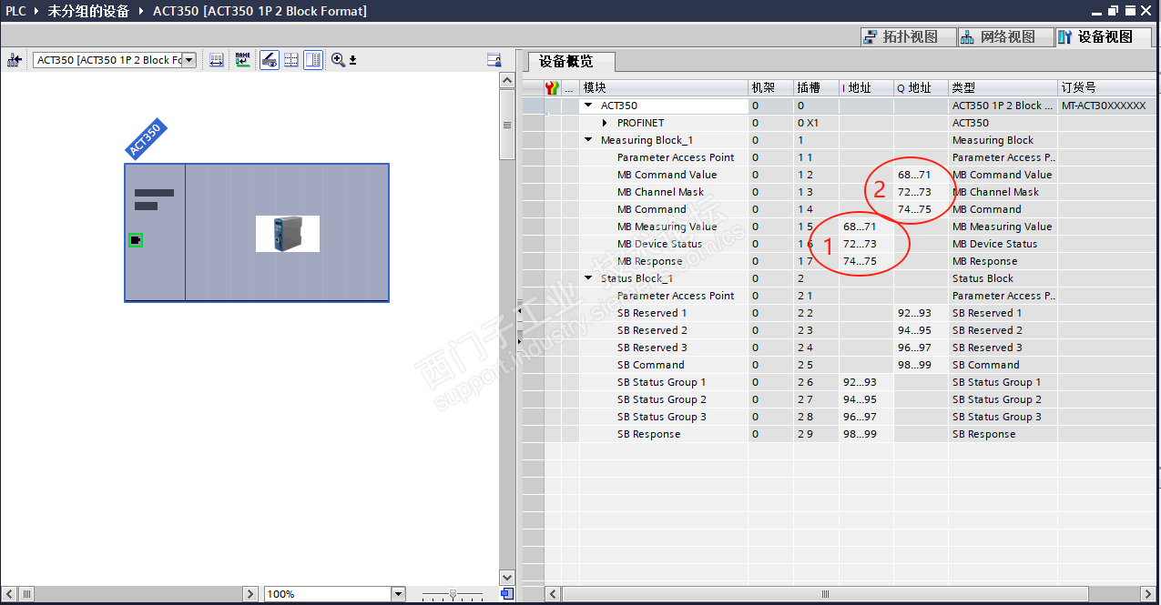Click the network view shortcut icon in the toolbar
Viewport: 1161px width, 605px height.
(14, 60)
